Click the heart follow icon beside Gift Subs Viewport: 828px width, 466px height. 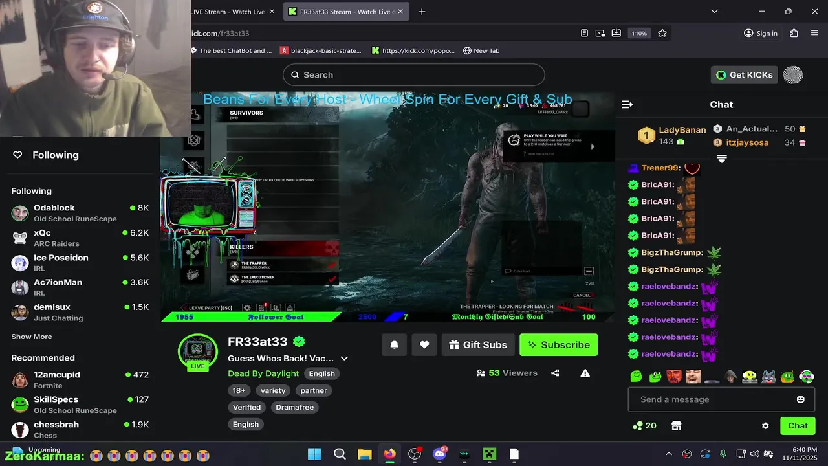point(424,345)
